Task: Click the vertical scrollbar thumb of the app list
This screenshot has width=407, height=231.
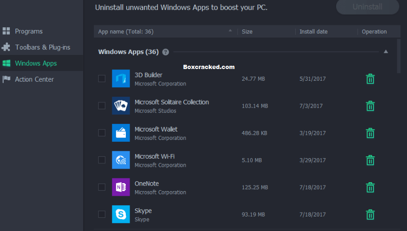Action: coord(399,56)
